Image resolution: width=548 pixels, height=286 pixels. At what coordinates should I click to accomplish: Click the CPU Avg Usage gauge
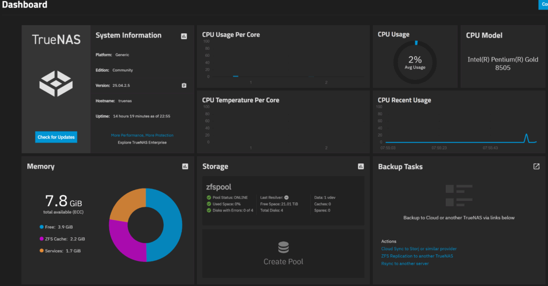(x=415, y=63)
